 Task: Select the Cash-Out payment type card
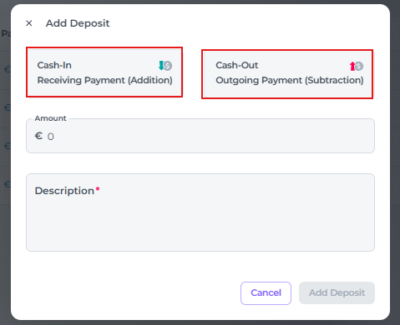(287, 74)
